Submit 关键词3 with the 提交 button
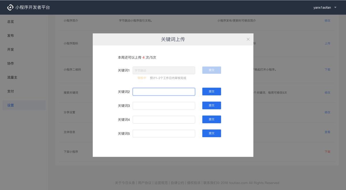Screen dimensions: 346x190 212,105
